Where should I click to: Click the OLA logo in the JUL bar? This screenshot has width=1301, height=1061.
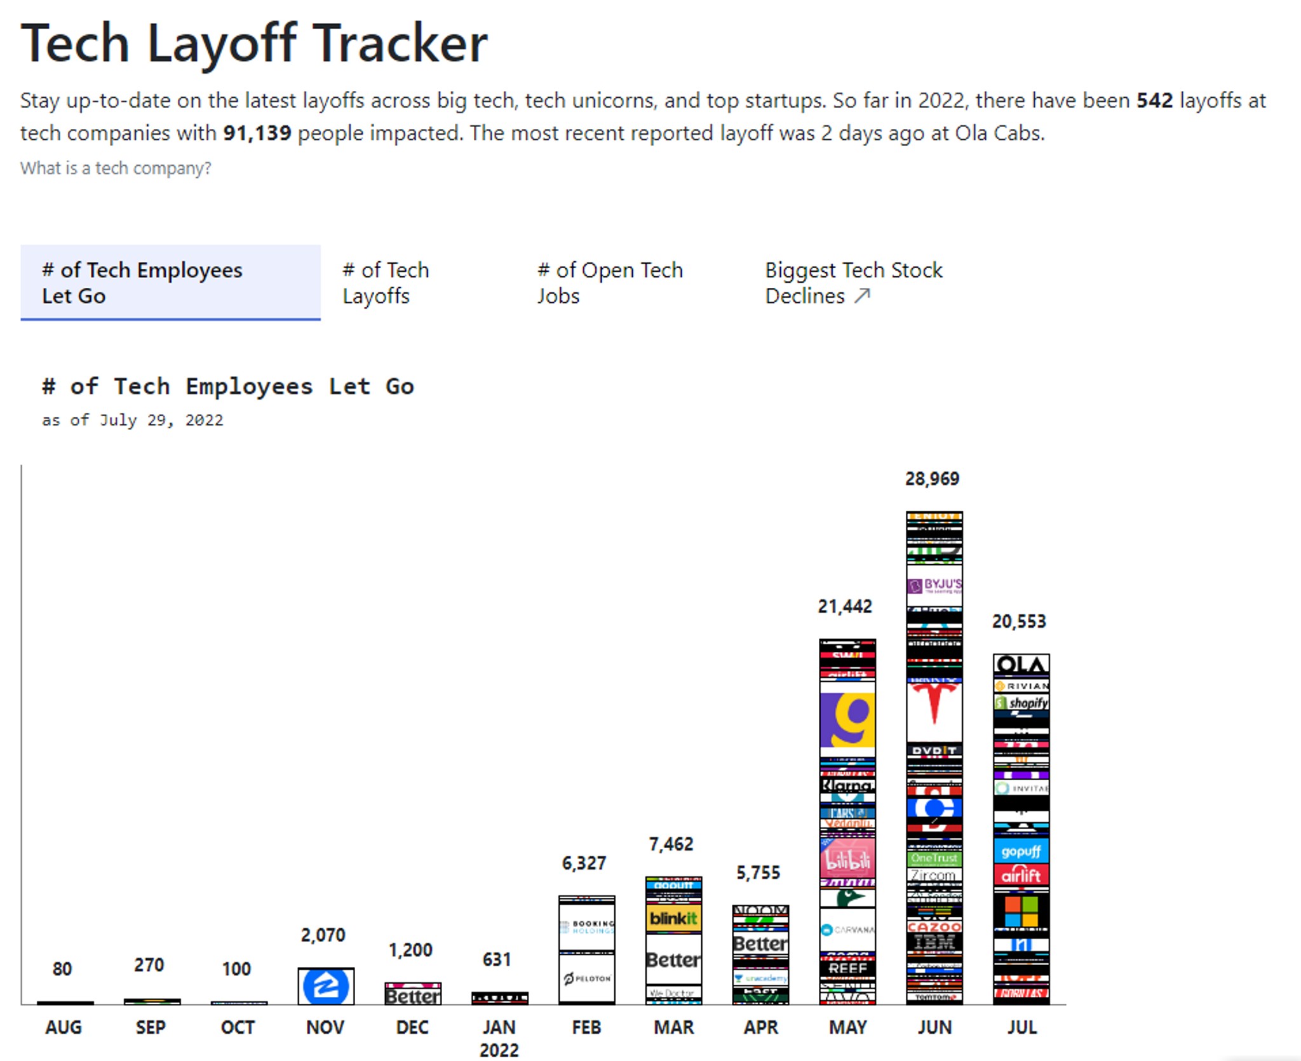tap(1021, 666)
